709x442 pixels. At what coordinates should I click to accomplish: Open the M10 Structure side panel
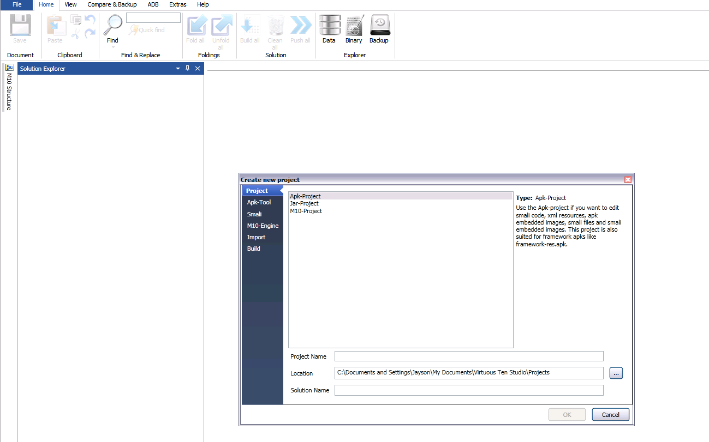9,87
